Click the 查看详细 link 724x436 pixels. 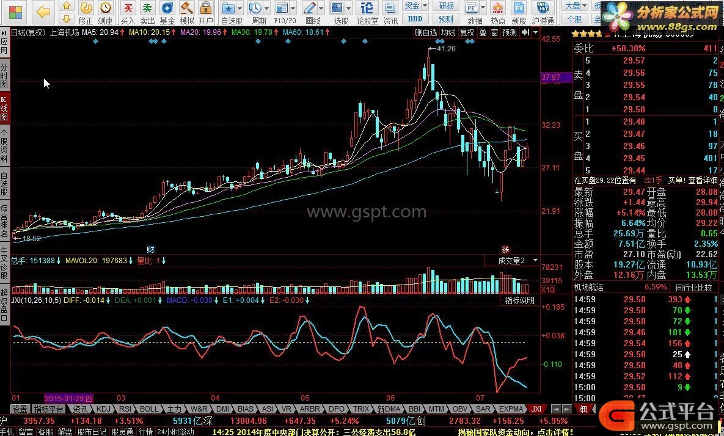pyautogui.click(x=703, y=180)
